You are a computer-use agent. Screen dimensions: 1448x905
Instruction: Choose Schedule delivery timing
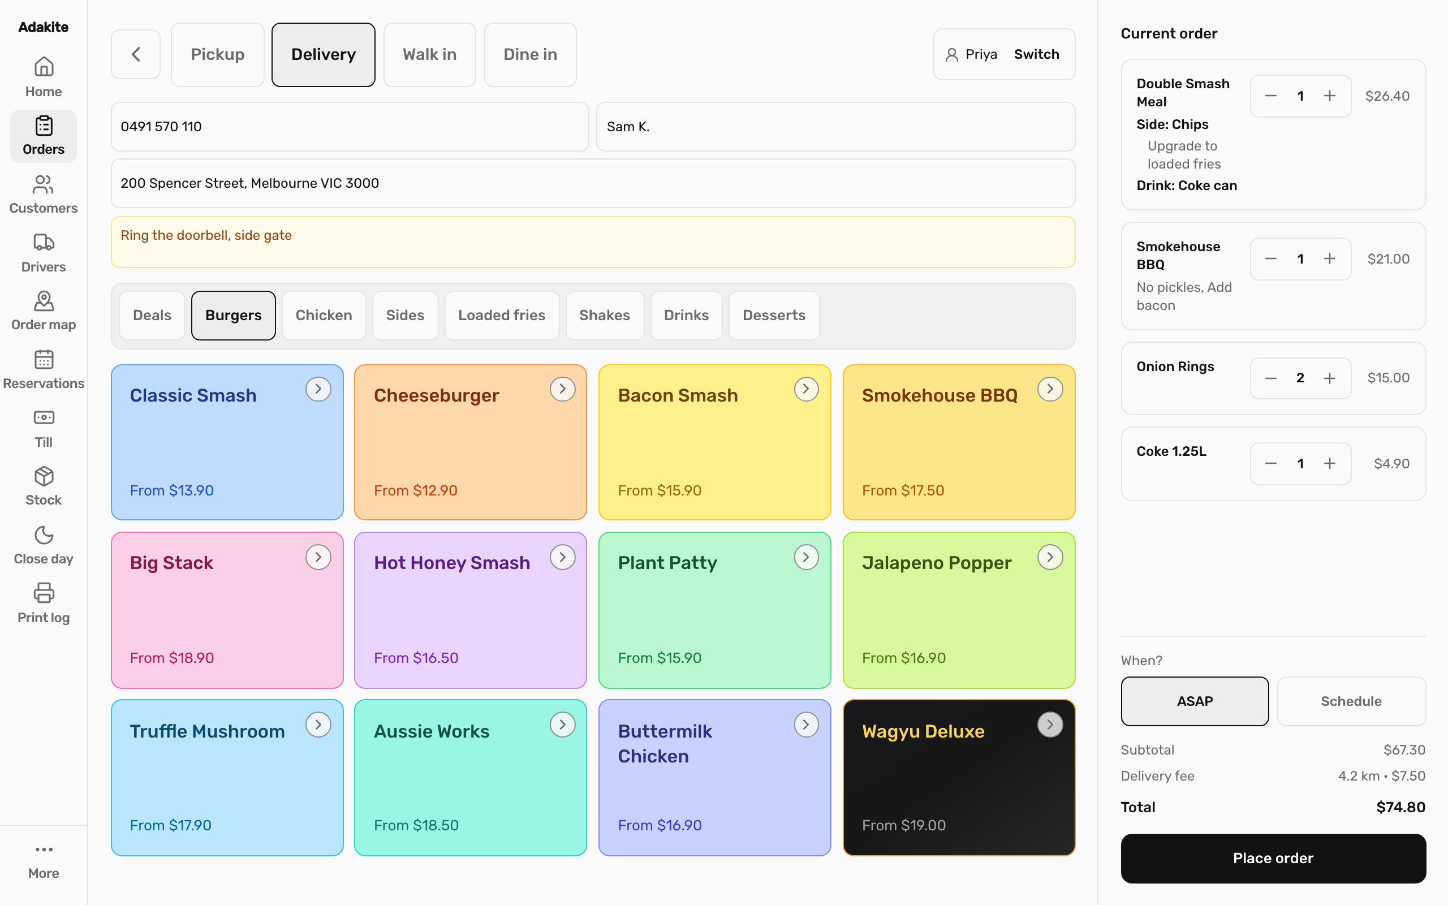click(x=1351, y=701)
